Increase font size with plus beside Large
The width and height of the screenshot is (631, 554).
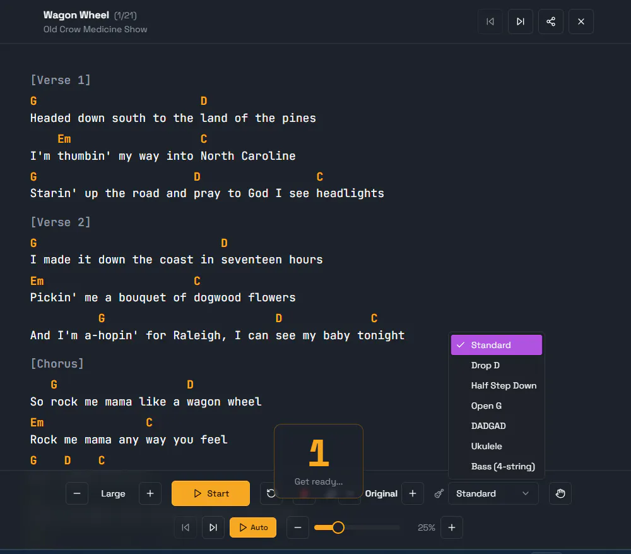pyautogui.click(x=150, y=493)
